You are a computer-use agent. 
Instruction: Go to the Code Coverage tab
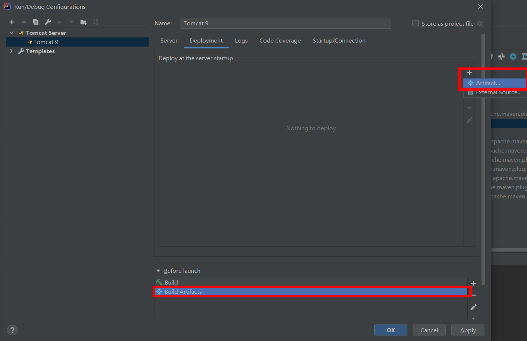(x=280, y=41)
